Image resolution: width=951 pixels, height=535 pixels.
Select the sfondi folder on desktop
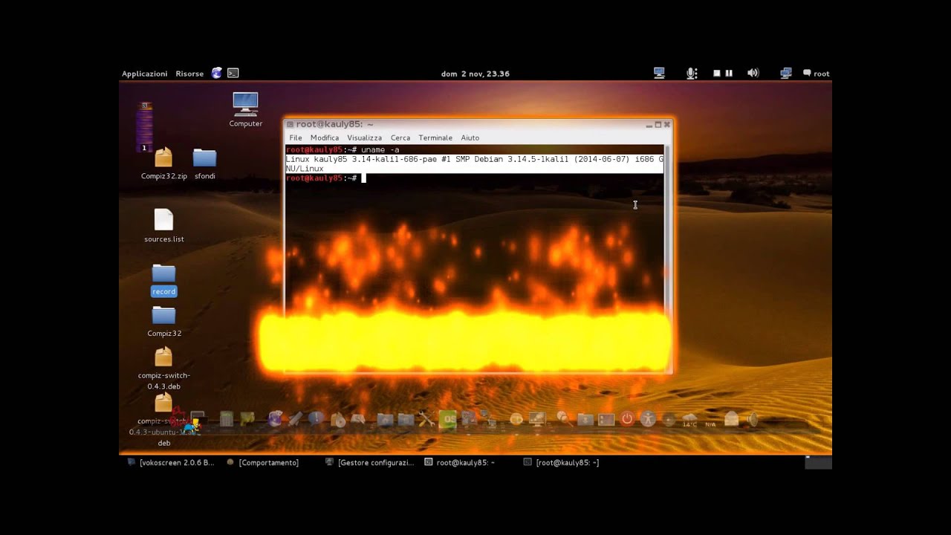tap(204, 164)
